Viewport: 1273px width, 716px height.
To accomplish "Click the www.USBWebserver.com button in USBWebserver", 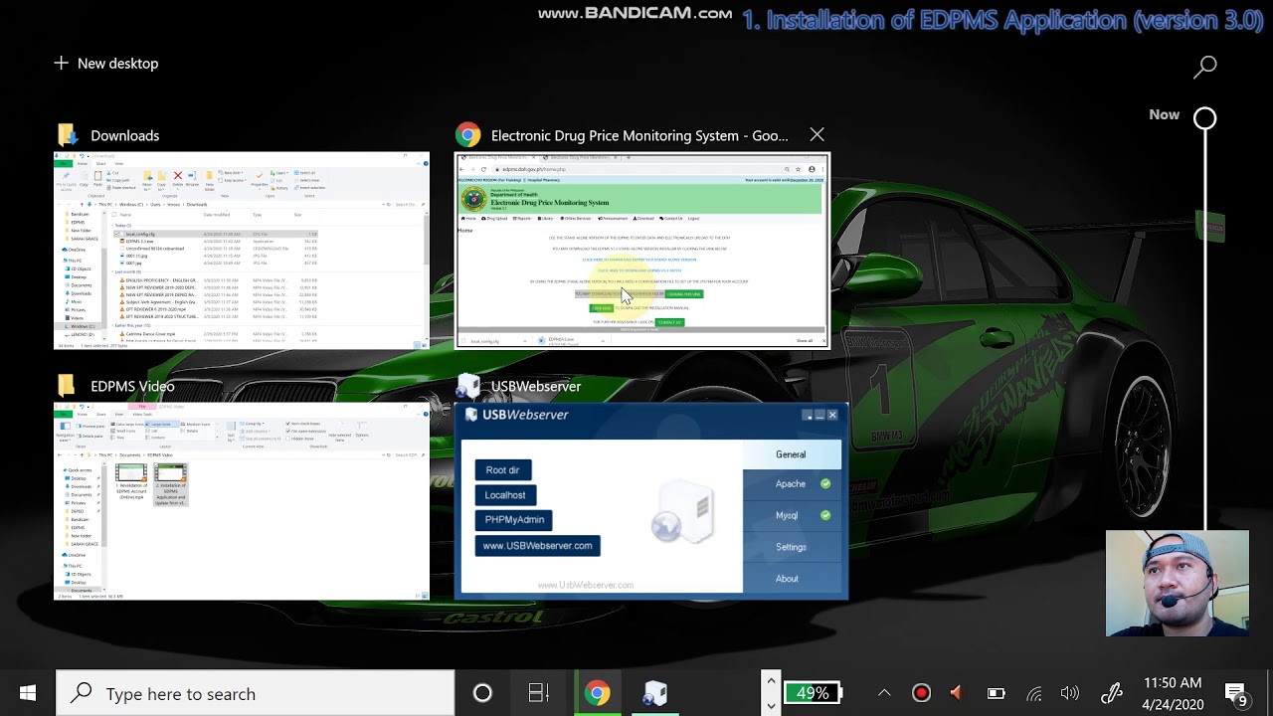I will click(537, 545).
